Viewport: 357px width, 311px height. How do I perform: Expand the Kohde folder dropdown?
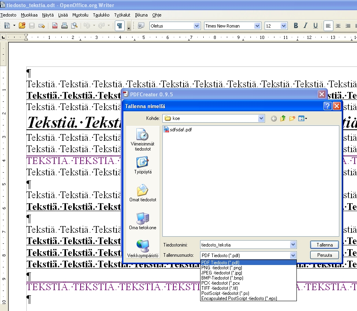coord(261,118)
